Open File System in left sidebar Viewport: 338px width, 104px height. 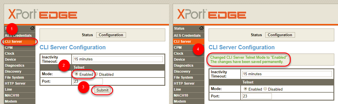19,78
